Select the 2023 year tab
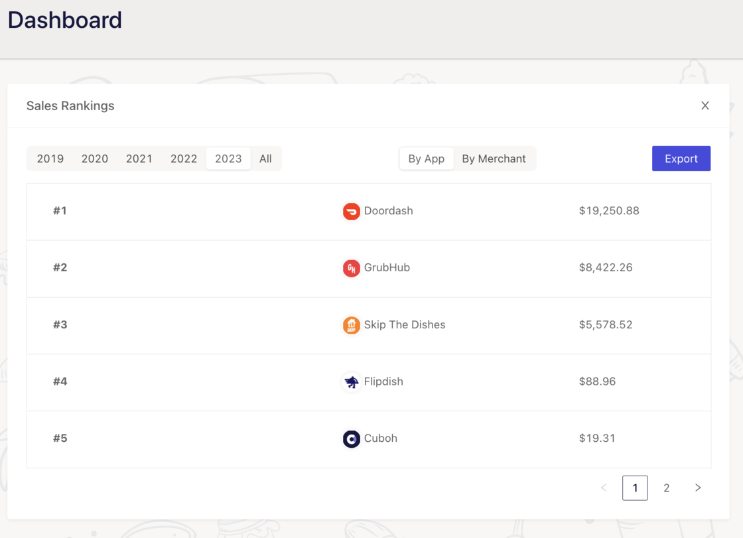The width and height of the screenshot is (743, 538). [x=228, y=159]
